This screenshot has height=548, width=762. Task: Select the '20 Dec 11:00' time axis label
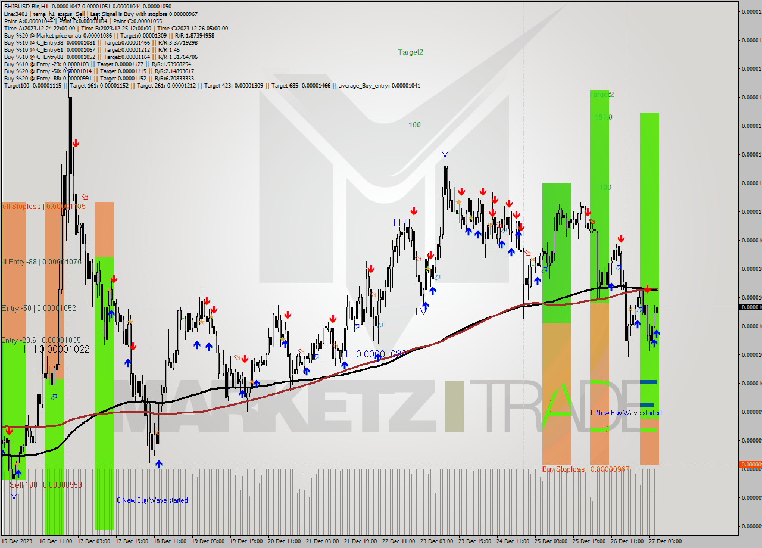[284, 541]
